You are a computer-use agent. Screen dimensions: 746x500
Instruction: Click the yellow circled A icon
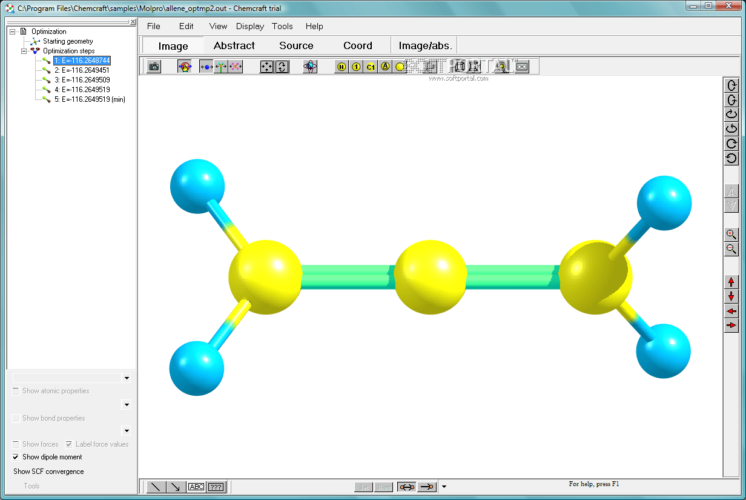point(385,67)
